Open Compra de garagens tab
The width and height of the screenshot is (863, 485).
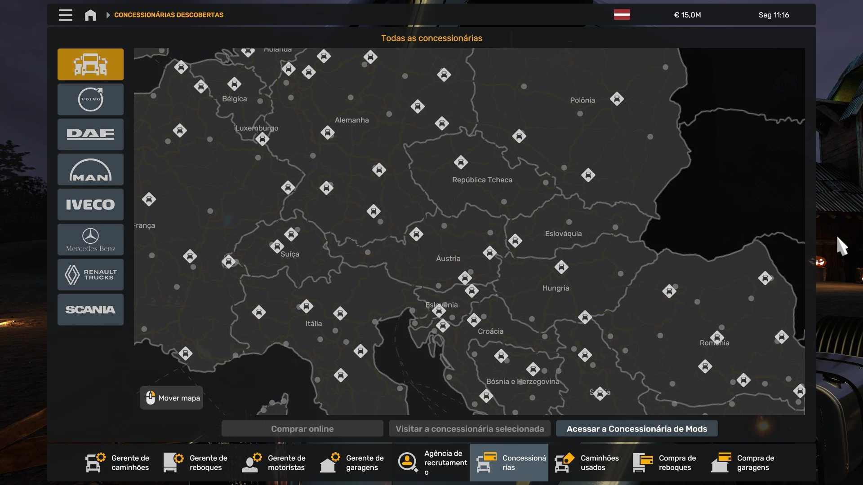[x=744, y=463]
